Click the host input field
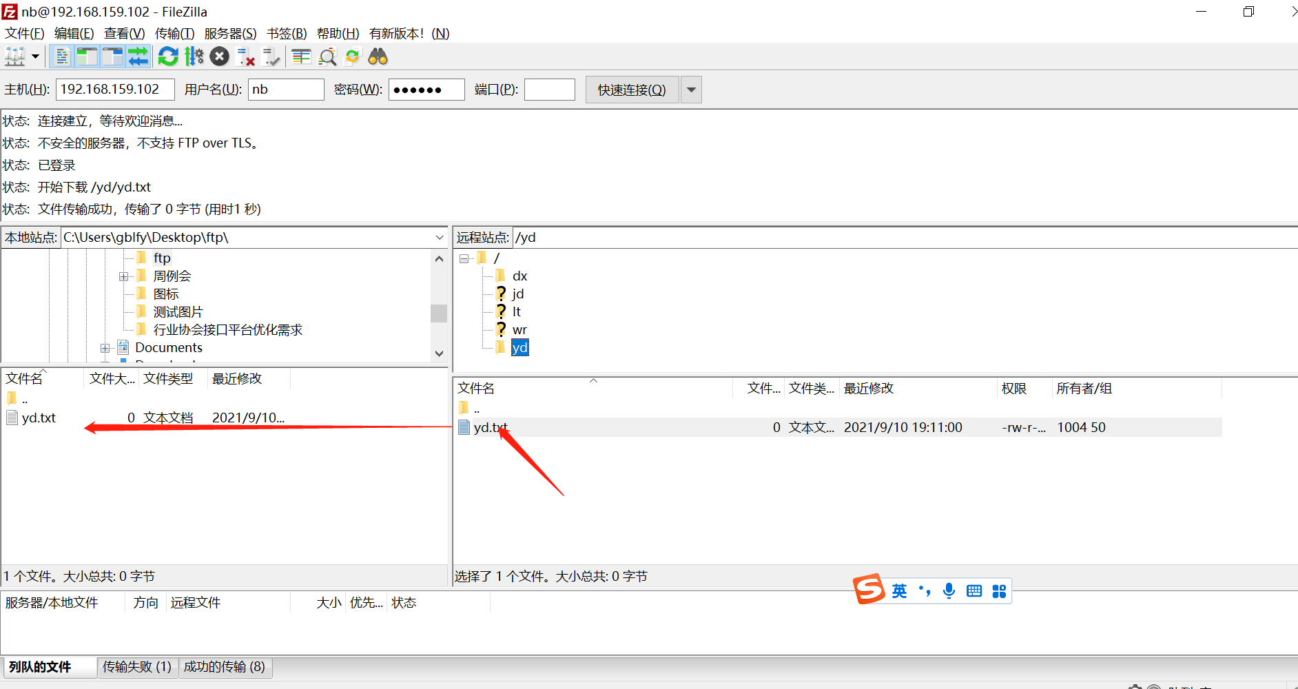 coord(115,90)
